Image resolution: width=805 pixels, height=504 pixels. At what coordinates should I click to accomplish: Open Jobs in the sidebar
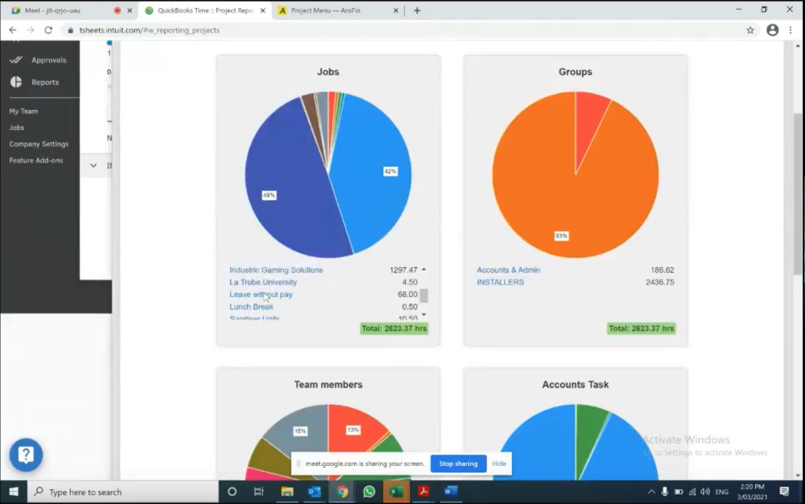(17, 127)
